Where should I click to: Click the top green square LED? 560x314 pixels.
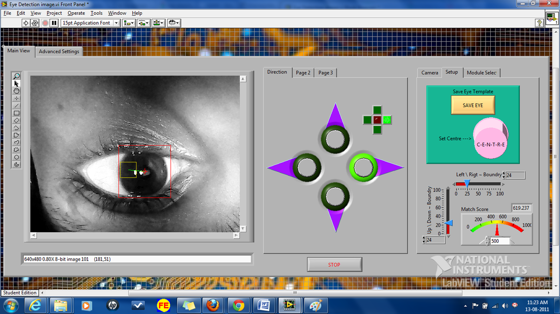coord(377,110)
